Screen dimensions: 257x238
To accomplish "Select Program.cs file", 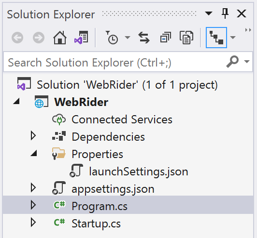I will (100, 206).
